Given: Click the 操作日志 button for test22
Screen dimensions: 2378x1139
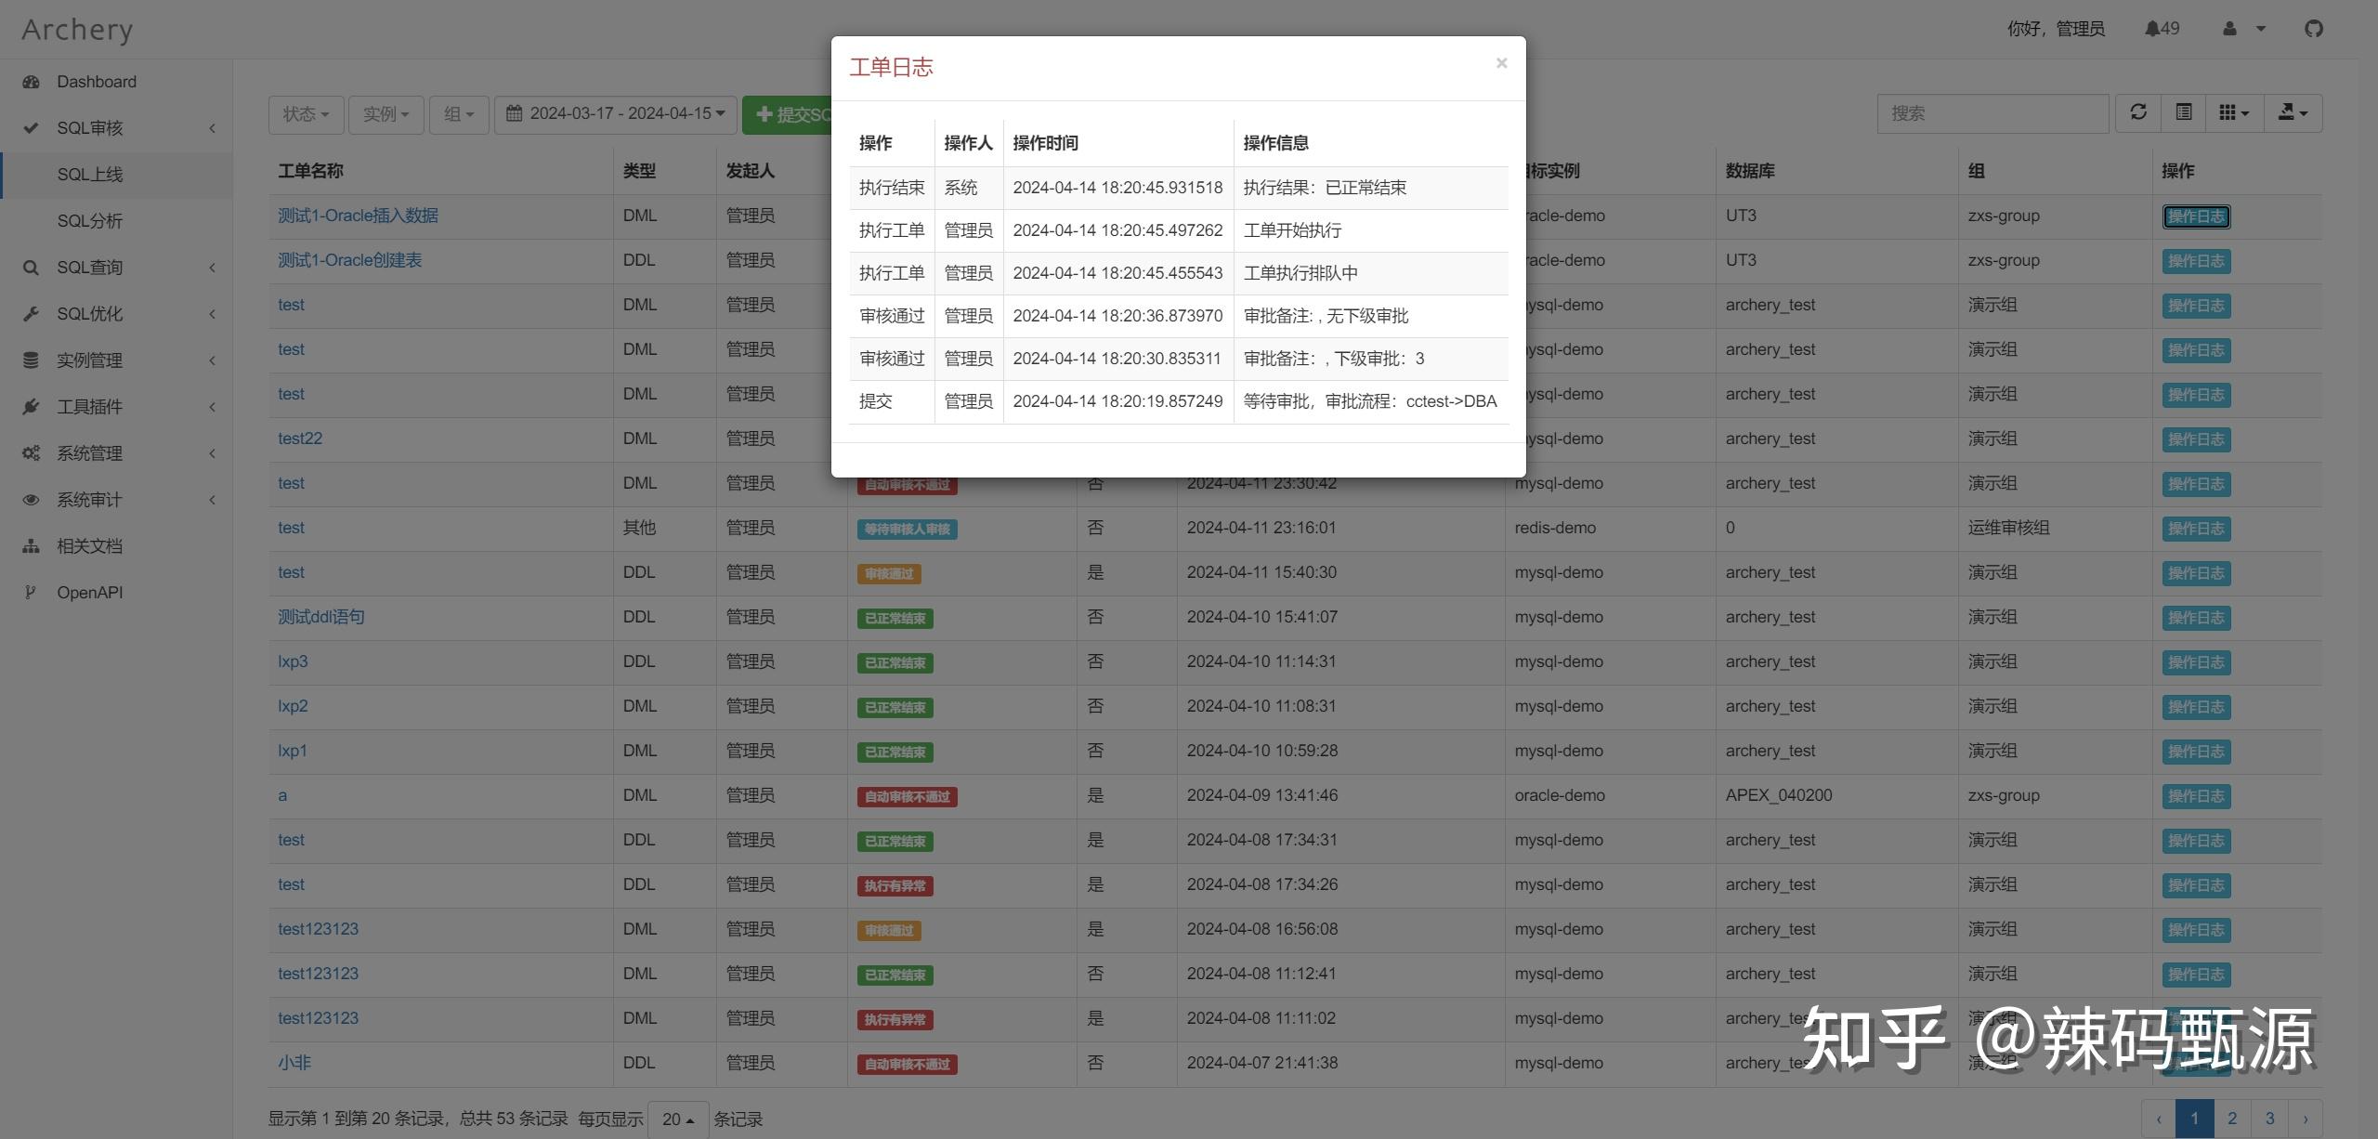Looking at the screenshot, I should (2197, 439).
